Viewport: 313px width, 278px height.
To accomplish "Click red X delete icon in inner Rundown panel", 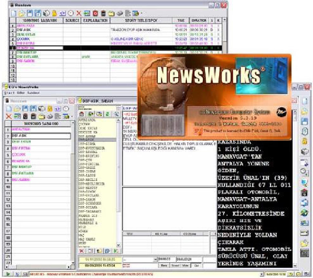I will click(x=8, y=116).
